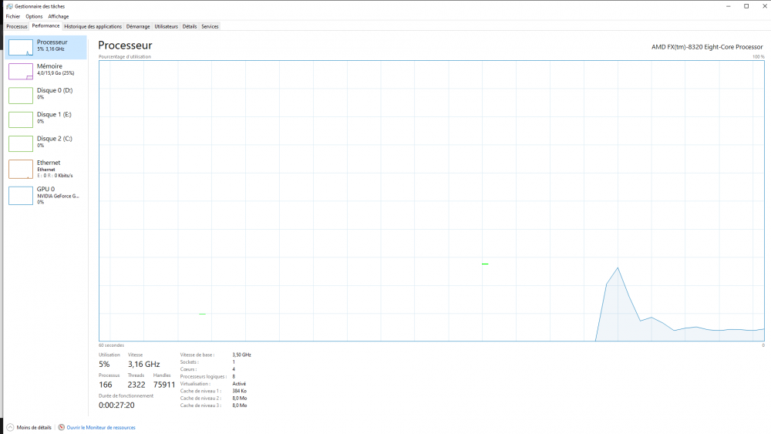Open the Utilisateurs tab
This screenshot has height=434, width=771.
click(166, 26)
